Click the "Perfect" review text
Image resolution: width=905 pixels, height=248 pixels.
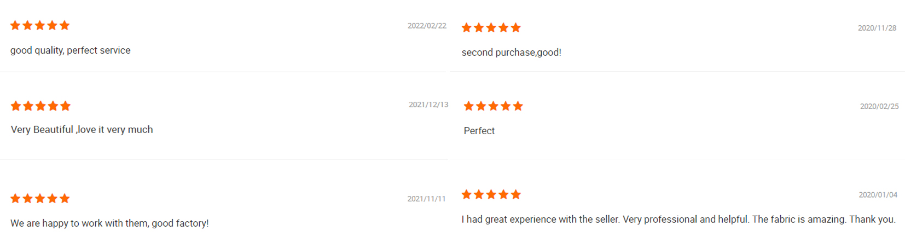tap(479, 131)
